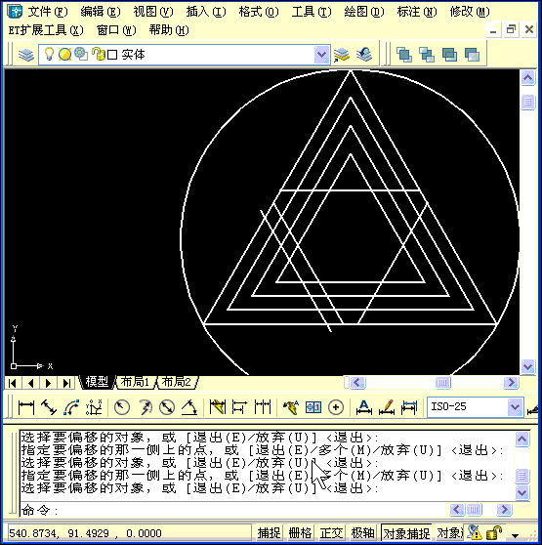542x545 pixels.
Task: Toggle 极轴 polar tracking in status bar
Action: pyautogui.click(x=362, y=532)
